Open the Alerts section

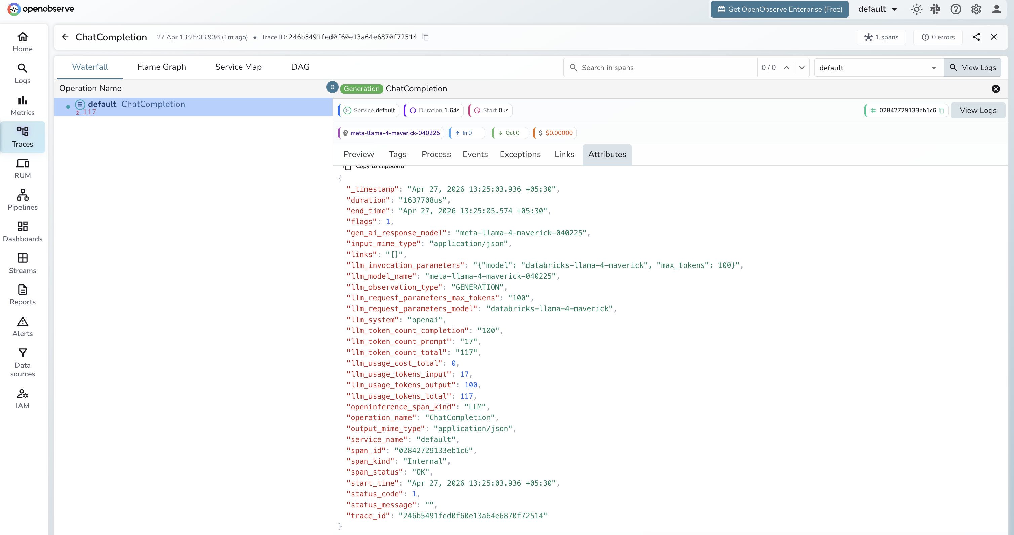point(23,326)
